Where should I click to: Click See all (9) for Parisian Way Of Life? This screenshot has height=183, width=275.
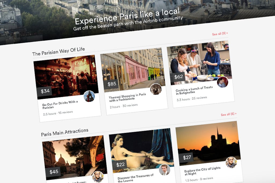(220, 33)
